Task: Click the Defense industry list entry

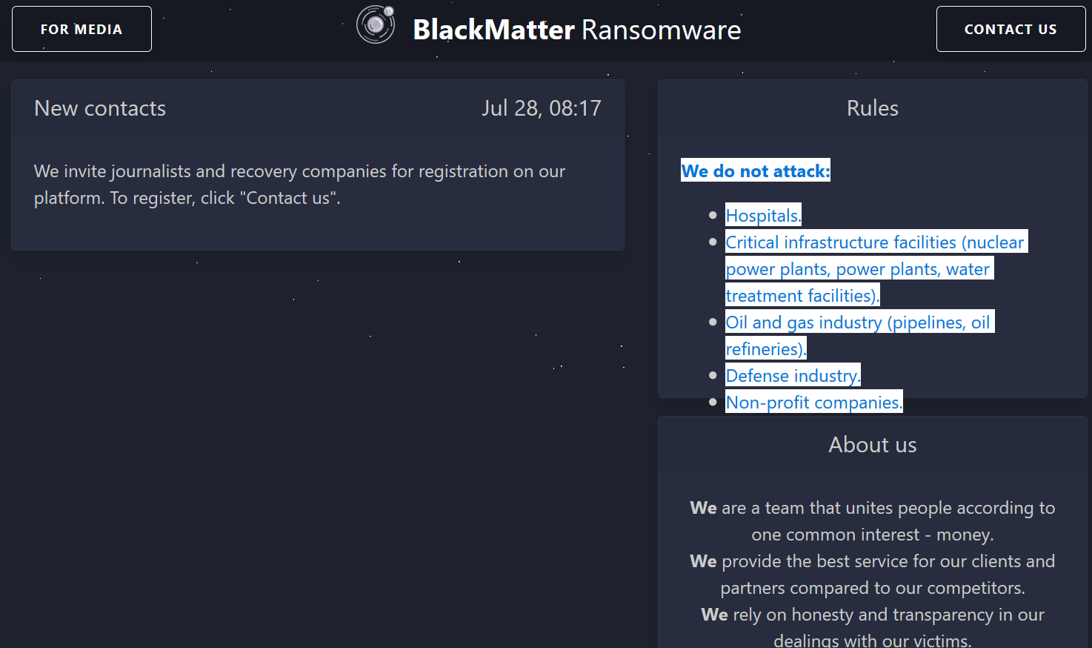Action: click(792, 376)
